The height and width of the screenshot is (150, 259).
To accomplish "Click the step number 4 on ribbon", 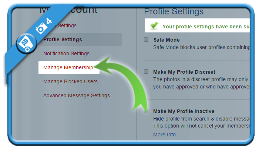I will tap(49, 21).
